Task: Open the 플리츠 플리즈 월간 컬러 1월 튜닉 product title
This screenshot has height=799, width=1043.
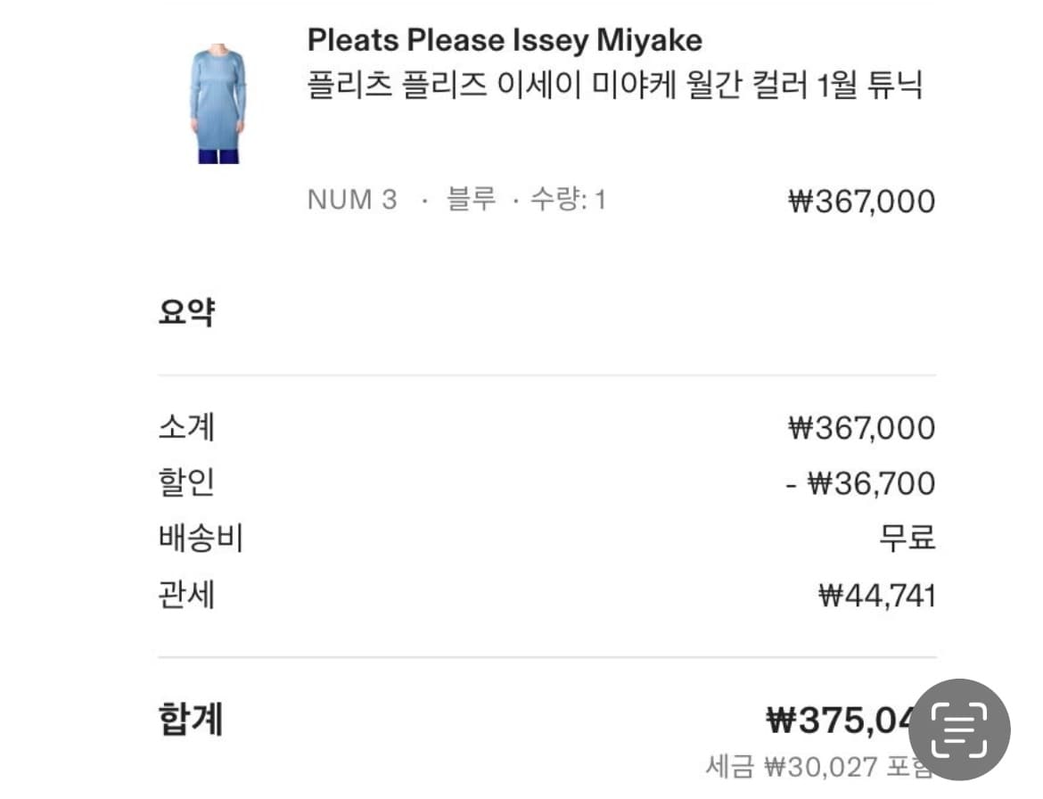Action: [614, 85]
